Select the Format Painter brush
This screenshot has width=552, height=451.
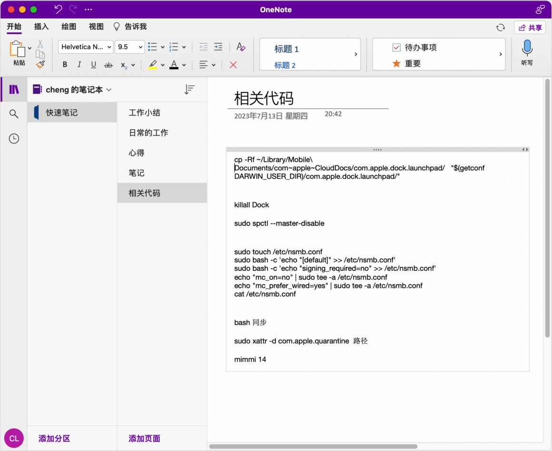pyautogui.click(x=40, y=64)
